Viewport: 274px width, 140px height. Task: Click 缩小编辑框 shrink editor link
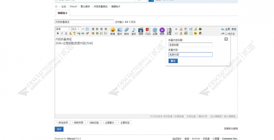[230, 116]
